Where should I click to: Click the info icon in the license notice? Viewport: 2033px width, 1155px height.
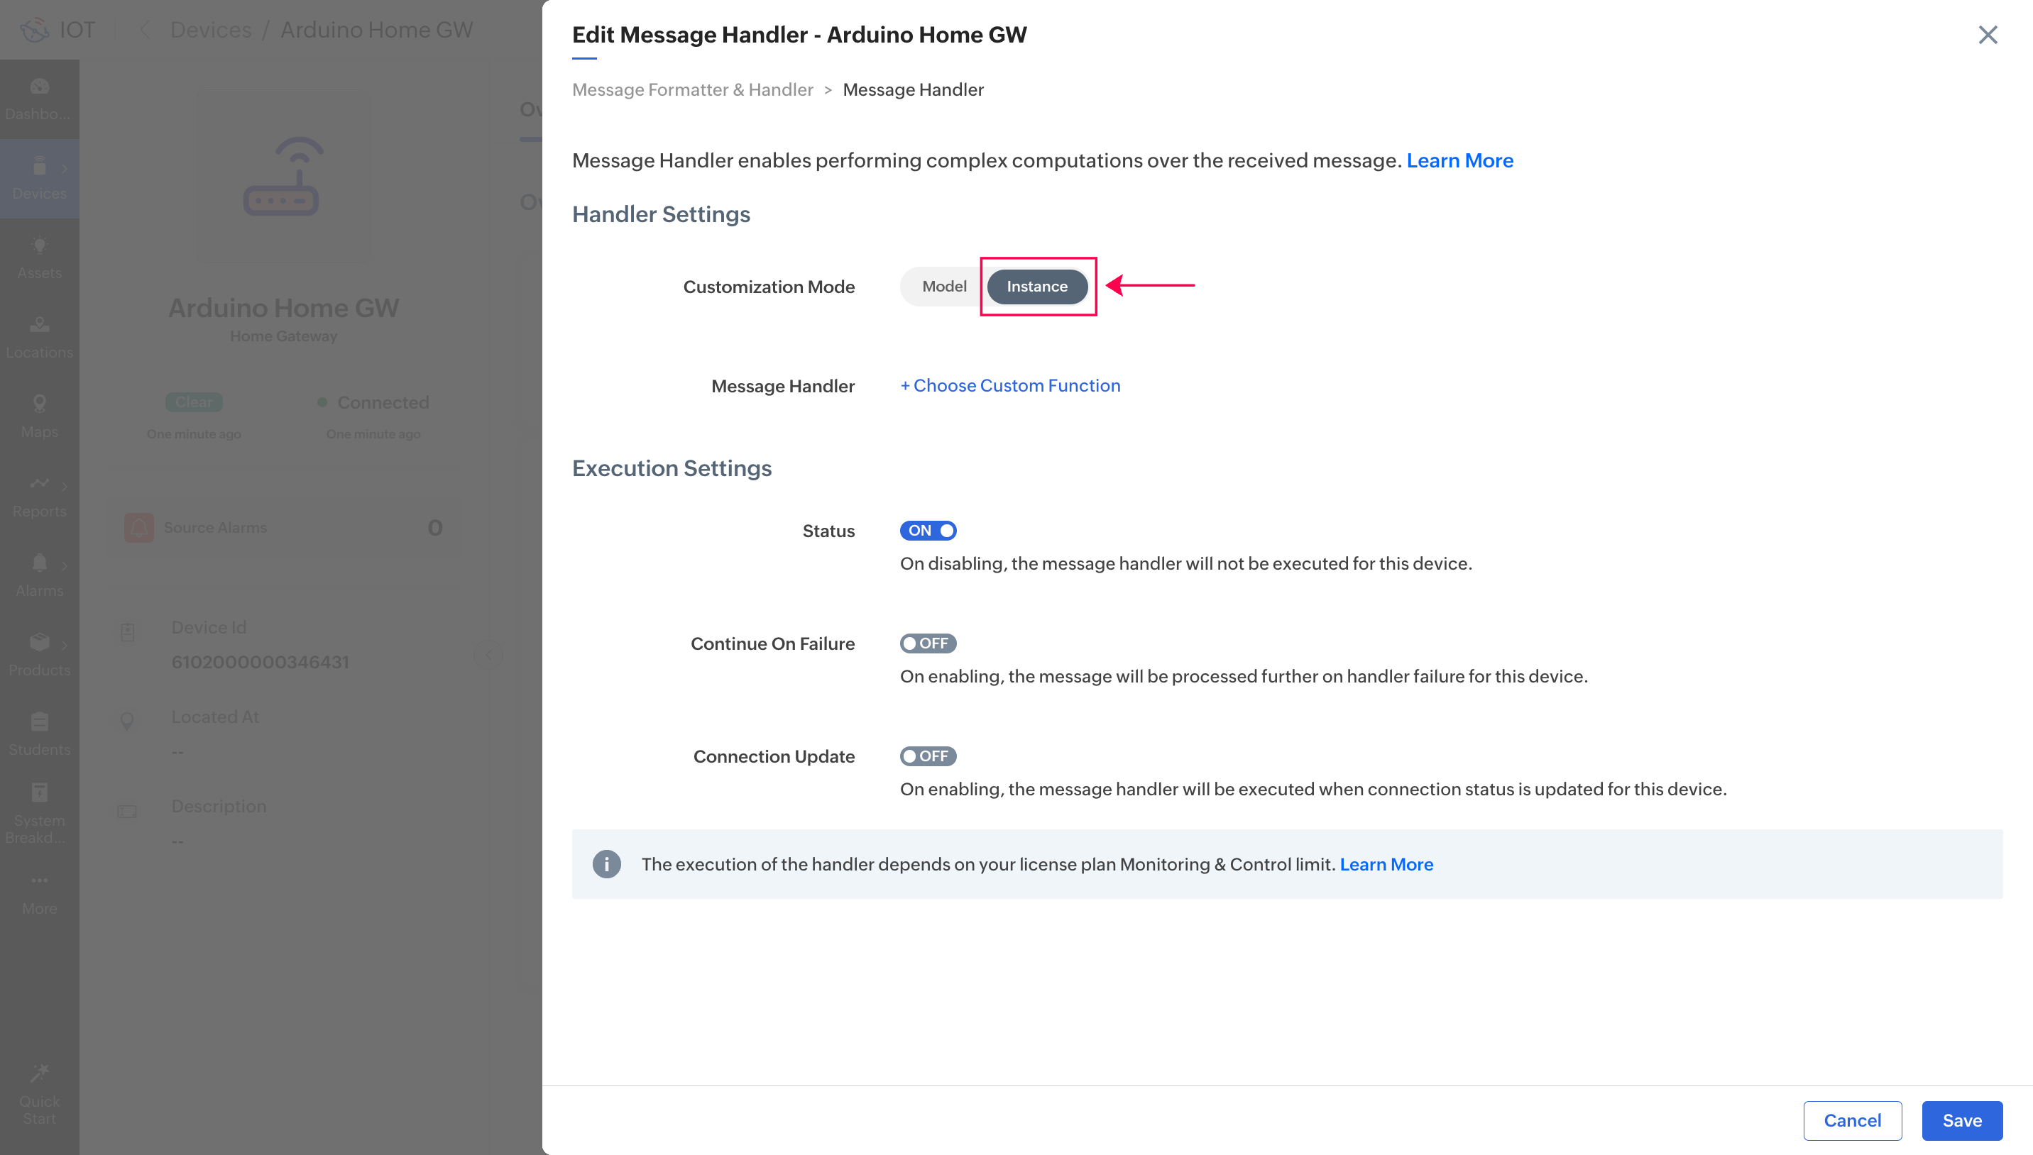click(606, 864)
